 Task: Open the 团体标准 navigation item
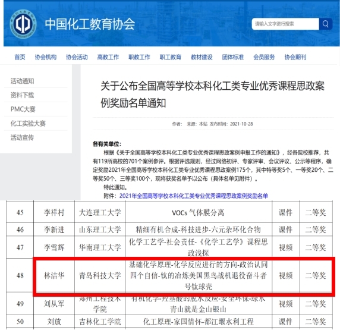point(233,57)
